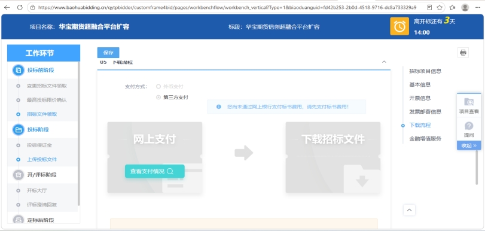Collapse floating panel with 收起
This screenshot has height=231, width=485.
[x=469, y=145]
